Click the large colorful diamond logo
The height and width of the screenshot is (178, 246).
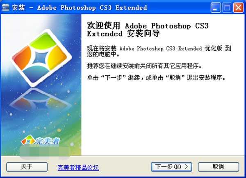pyautogui.click(x=42, y=58)
